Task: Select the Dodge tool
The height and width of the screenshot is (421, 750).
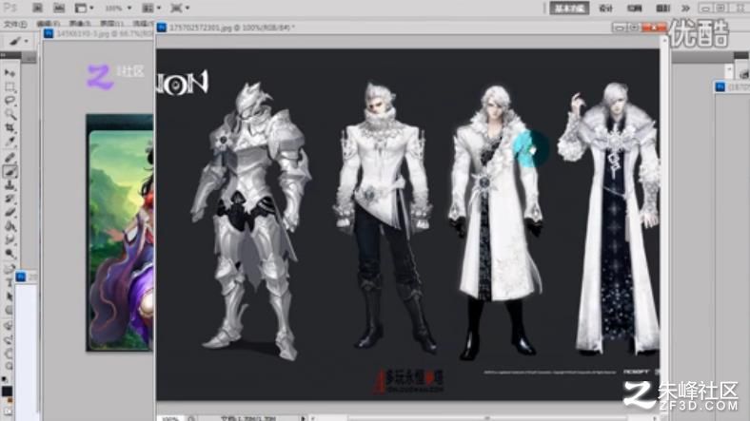Action: click(x=10, y=254)
